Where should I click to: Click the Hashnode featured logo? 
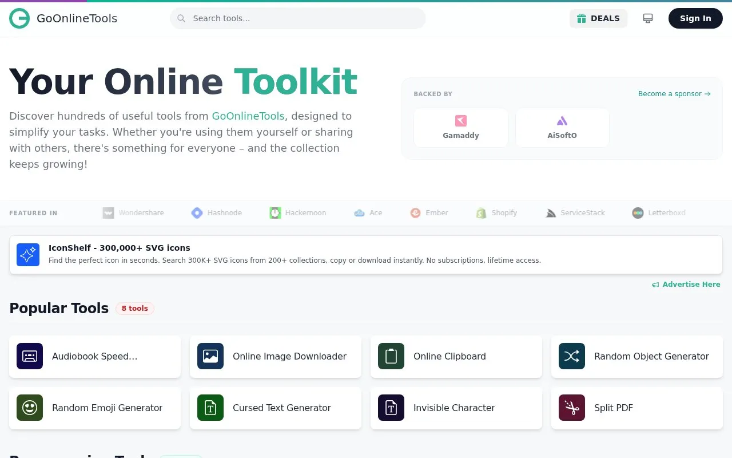tap(197, 213)
